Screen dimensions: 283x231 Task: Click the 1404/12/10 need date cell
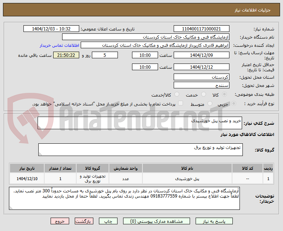click(x=27, y=179)
